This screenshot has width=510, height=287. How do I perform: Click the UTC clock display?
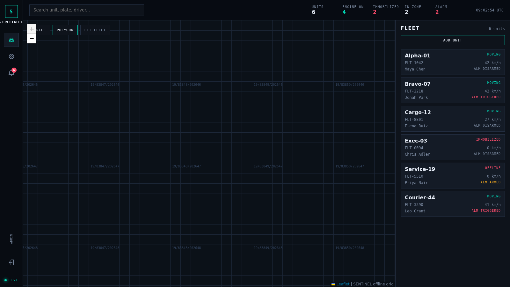[x=490, y=10]
